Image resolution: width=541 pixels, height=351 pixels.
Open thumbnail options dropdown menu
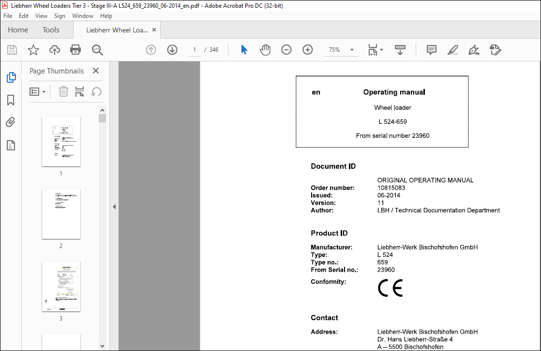(x=38, y=92)
